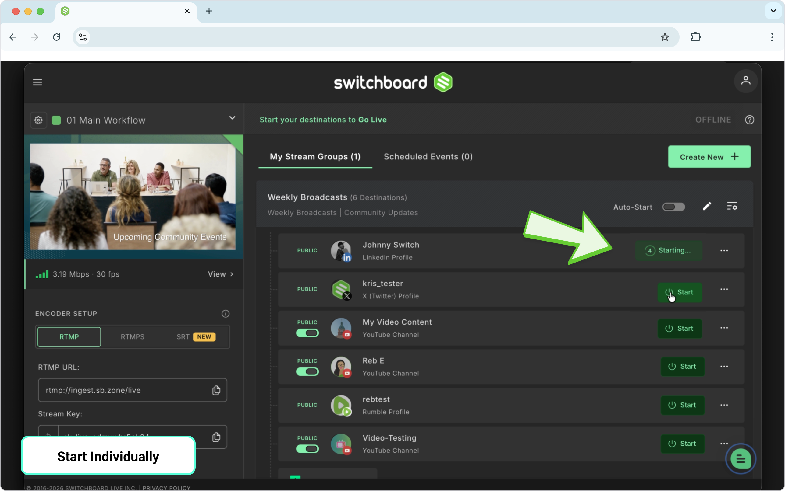This screenshot has width=785, height=491.
Task: View site information in address bar
Action: click(83, 37)
